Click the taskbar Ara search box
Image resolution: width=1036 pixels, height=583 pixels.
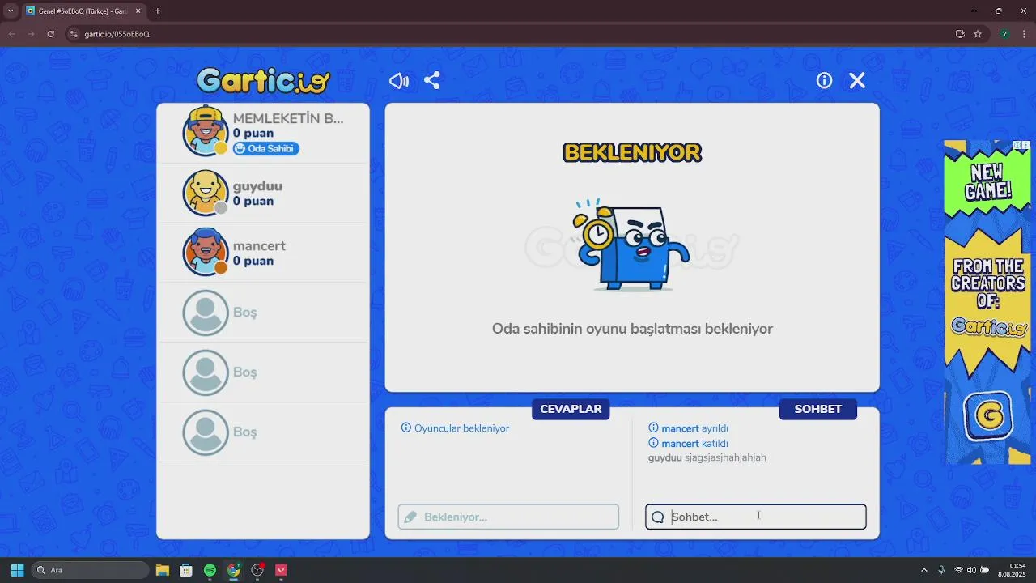pos(90,570)
